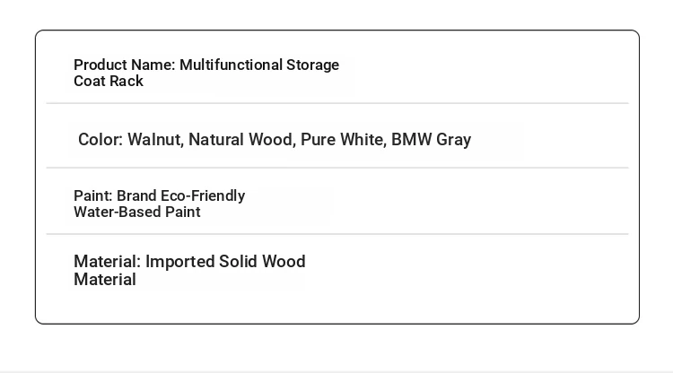Viewport: 673px width, 373px height.
Task: Pick the "Pure White" color text
Action: point(344,140)
